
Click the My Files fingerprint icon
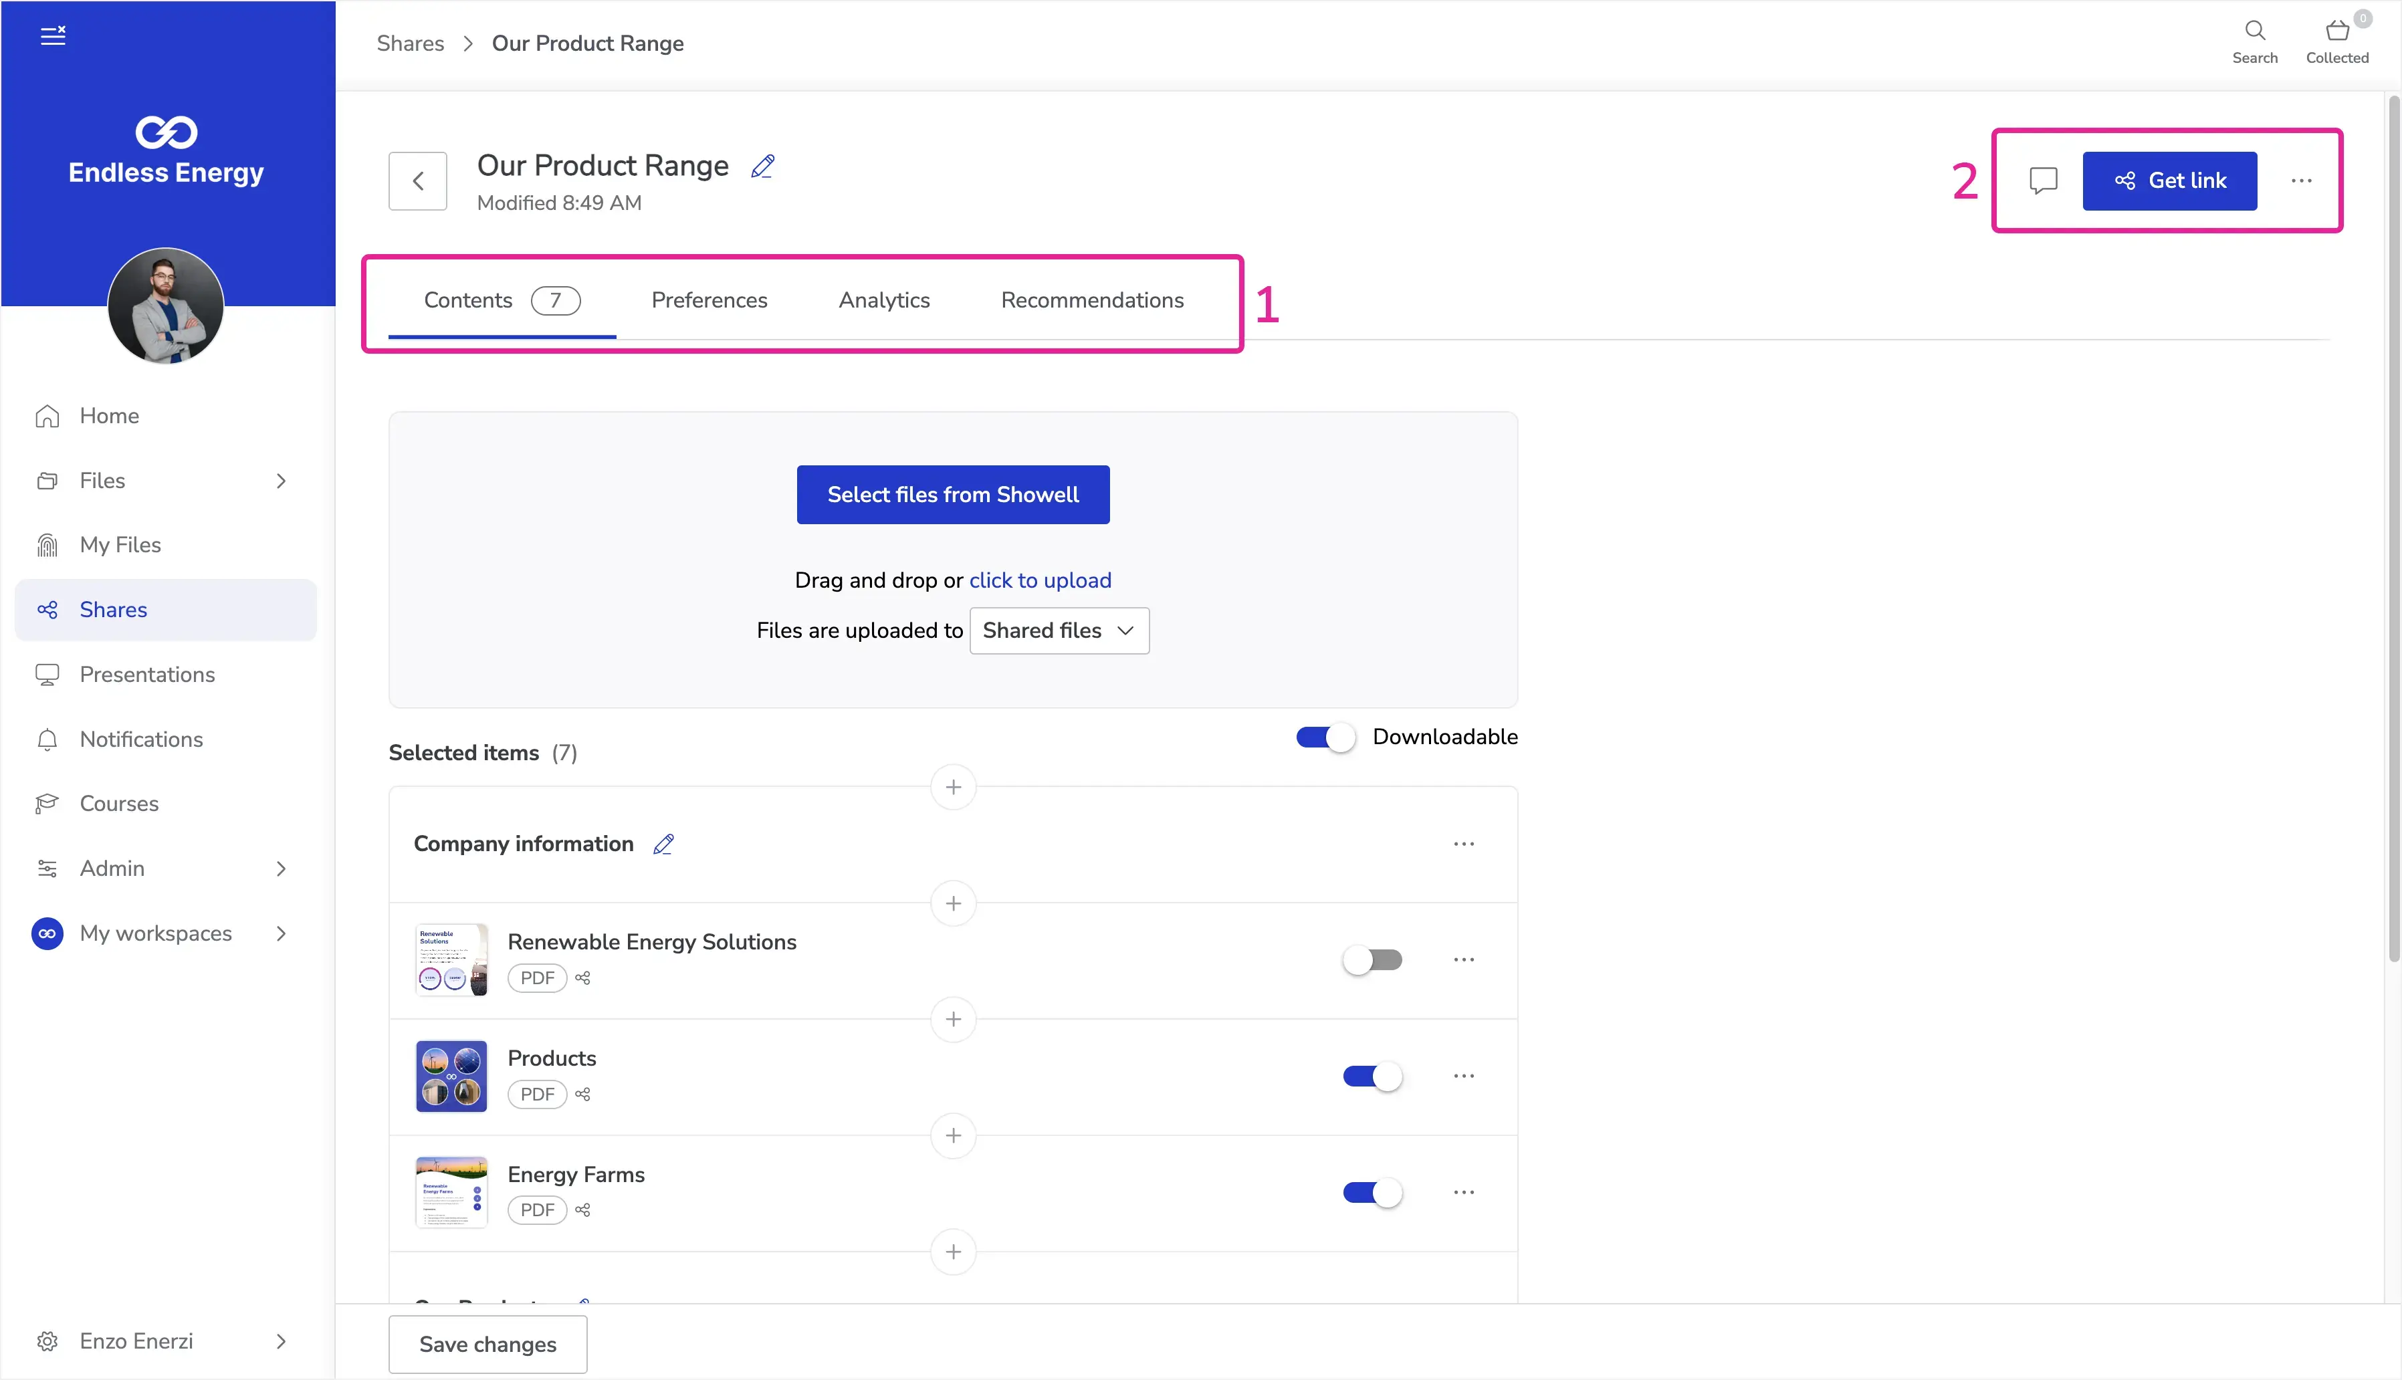(47, 545)
